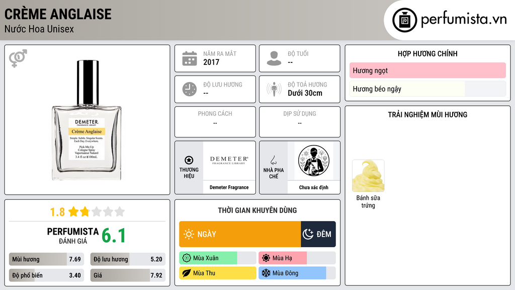Click the Bánh sữa trứng note thumbnail
Image resolution: width=515 pixels, height=290 pixels.
pos(368,176)
